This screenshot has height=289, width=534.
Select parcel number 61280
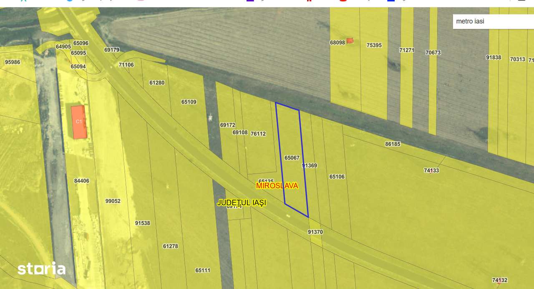(157, 83)
